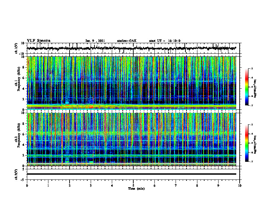270x208 pixels.
Task: Select the ch.1 color bar log(PSD) label
Action: 255,88
